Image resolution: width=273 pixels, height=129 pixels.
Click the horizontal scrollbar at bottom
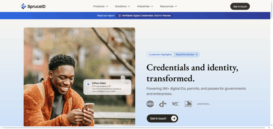tap(134, 128)
